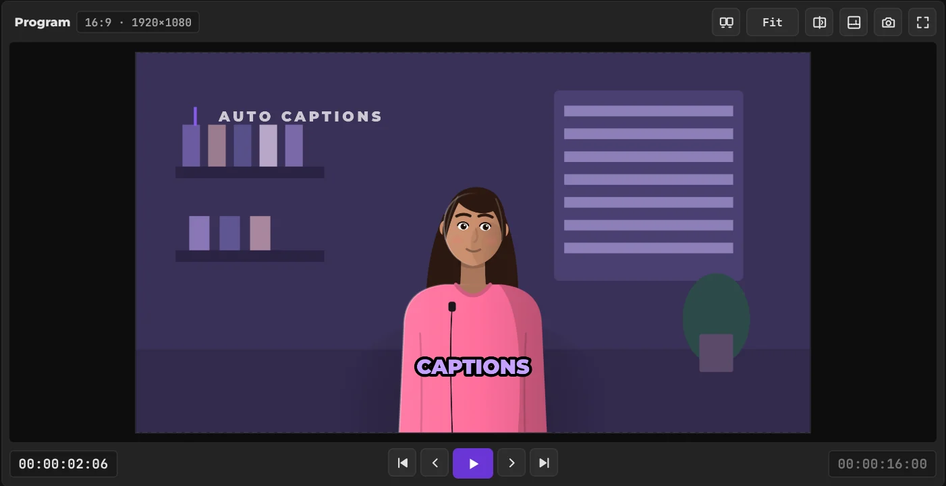The height and width of the screenshot is (486, 946).
Task: Jump to the end of the sequence
Action: click(544, 463)
